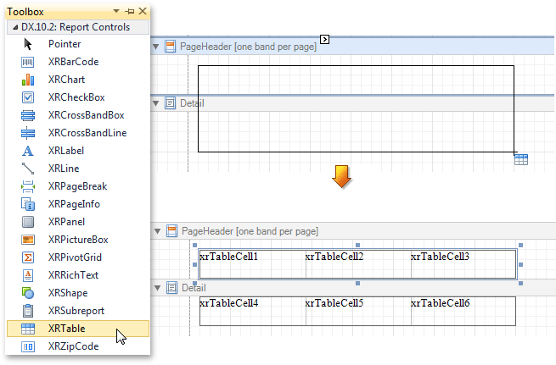Click the lower Detail band icon

(x=172, y=288)
